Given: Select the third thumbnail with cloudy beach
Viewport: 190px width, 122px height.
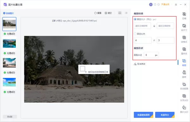Looking at the screenshot, I should (9, 63).
